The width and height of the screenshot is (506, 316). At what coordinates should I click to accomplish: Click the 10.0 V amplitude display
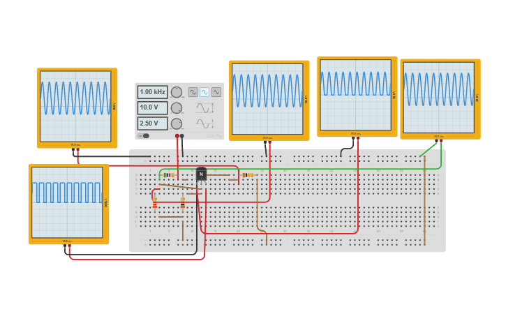pyautogui.click(x=152, y=108)
